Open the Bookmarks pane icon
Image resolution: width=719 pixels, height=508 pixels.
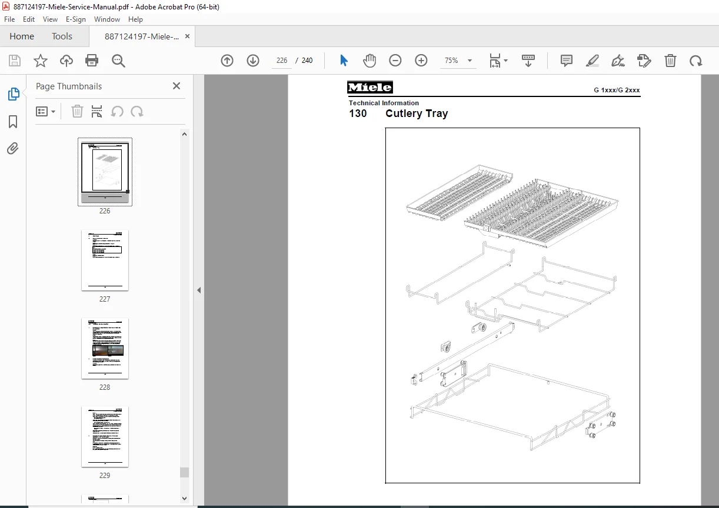[x=13, y=122]
